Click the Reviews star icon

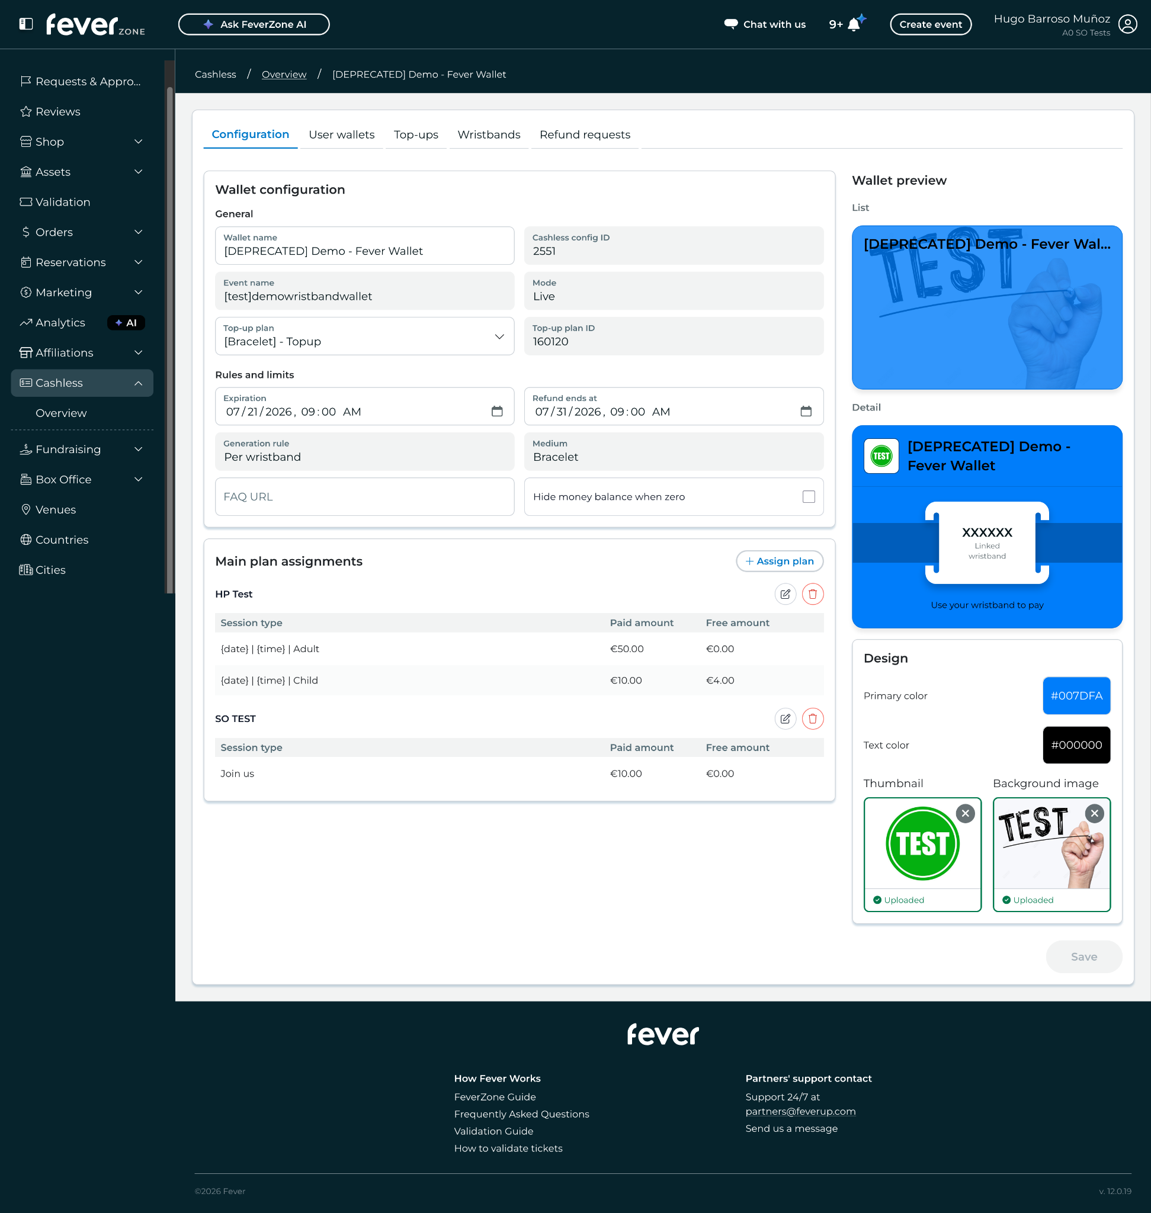coord(26,111)
